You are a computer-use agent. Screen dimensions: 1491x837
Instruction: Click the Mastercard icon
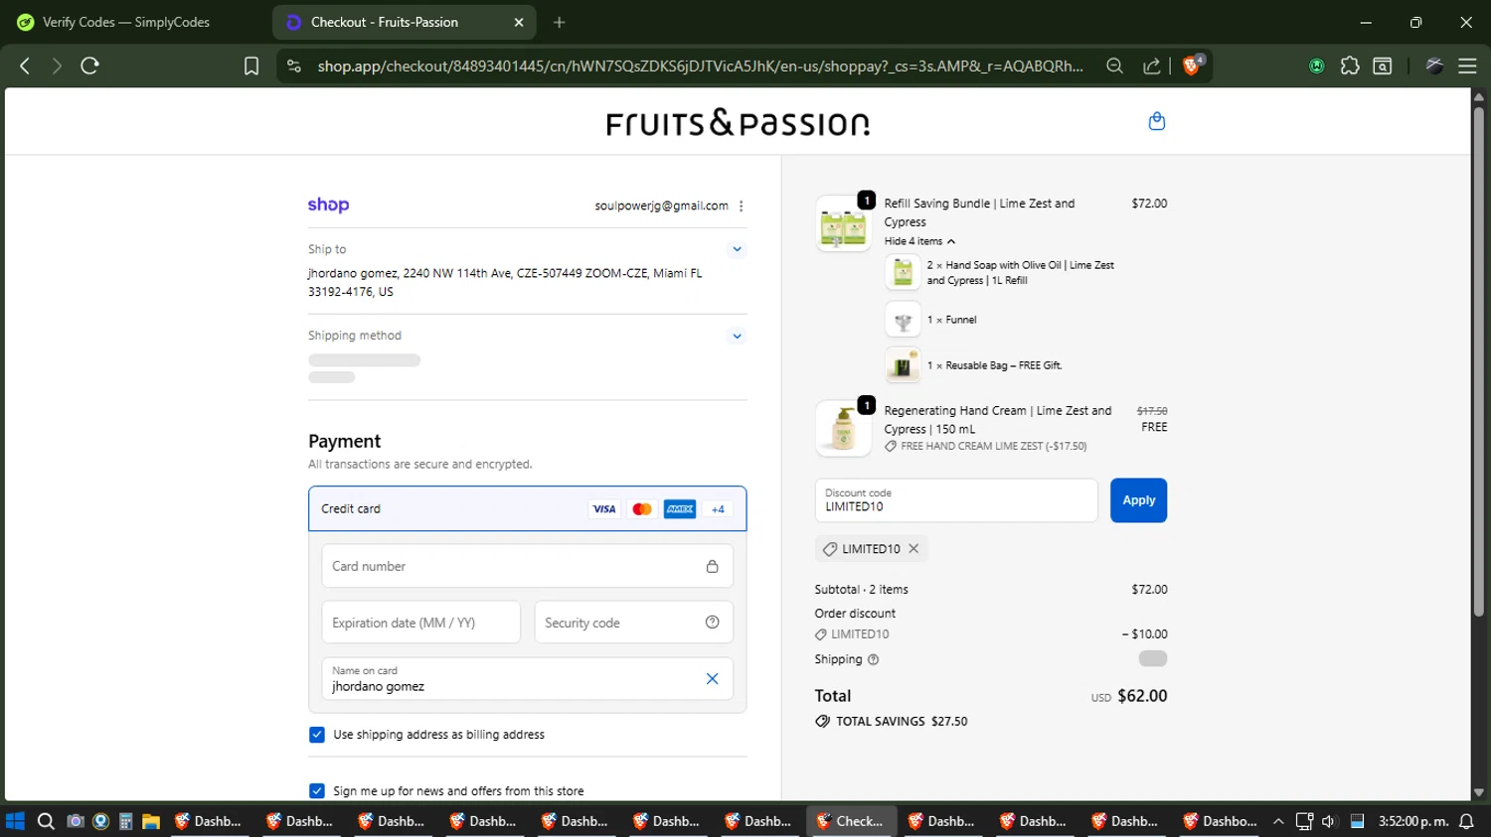pyautogui.click(x=642, y=509)
